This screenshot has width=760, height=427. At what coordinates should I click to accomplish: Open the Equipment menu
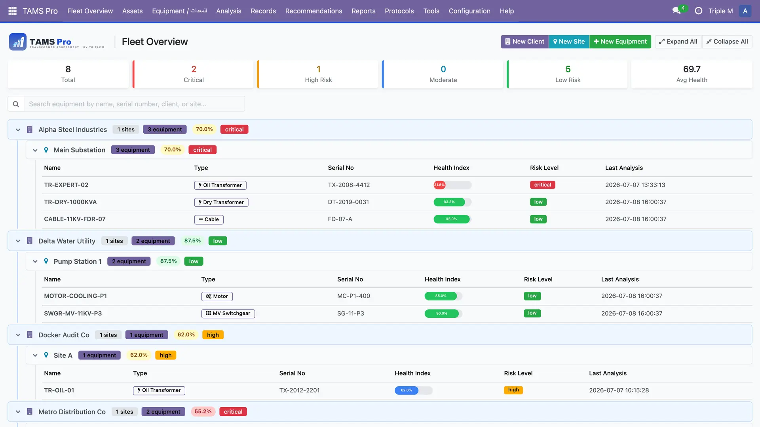click(x=179, y=11)
